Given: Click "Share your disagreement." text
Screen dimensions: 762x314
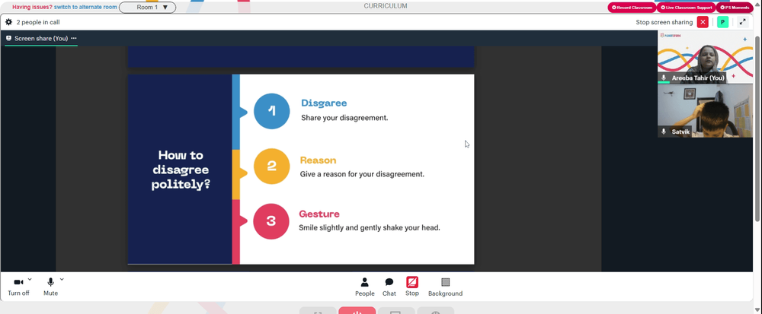Looking at the screenshot, I should [x=344, y=118].
